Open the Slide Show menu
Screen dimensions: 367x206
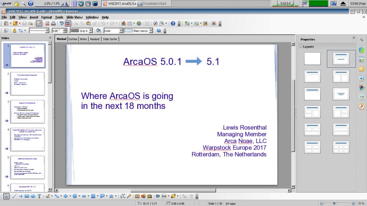[x=75, y=17]
